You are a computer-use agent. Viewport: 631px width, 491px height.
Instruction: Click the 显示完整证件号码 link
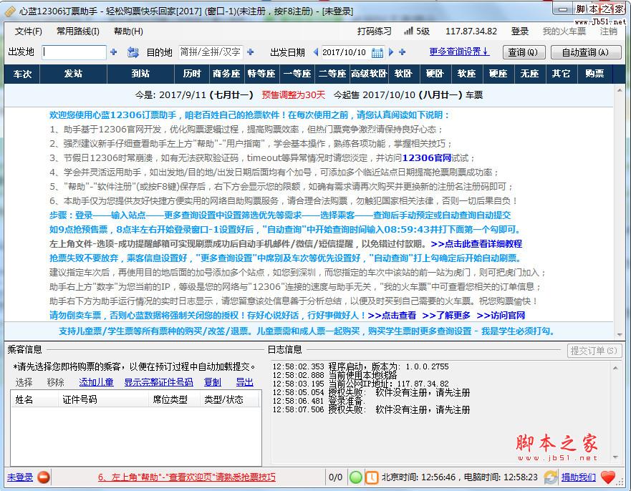158,382
